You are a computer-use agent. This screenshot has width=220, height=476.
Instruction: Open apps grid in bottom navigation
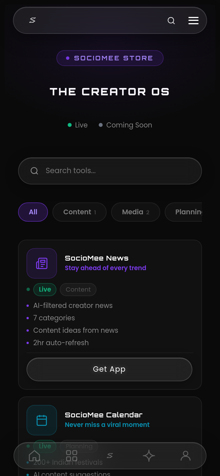72,456
